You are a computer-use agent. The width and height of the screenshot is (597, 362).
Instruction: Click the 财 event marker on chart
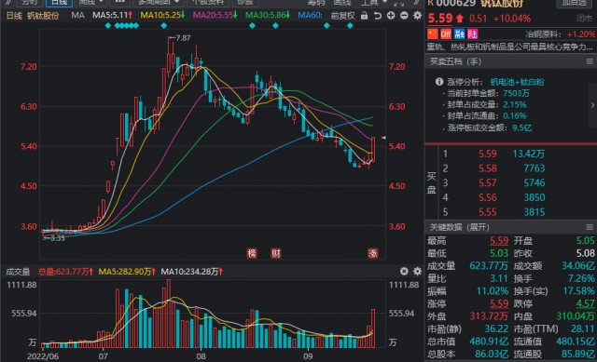tap(275, 253)
